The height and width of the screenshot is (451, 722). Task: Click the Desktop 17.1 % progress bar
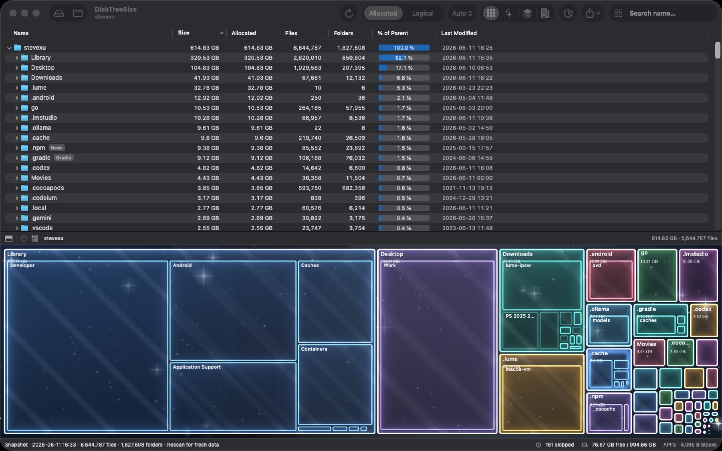pyautogui.click(x=404, y=68)
